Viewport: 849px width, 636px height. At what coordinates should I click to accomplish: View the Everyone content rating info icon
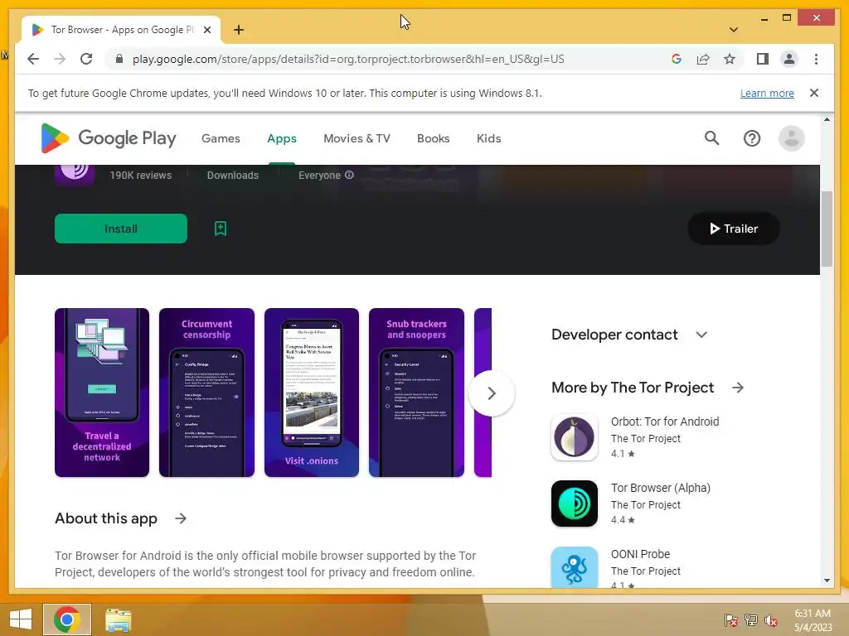point(349,175)
